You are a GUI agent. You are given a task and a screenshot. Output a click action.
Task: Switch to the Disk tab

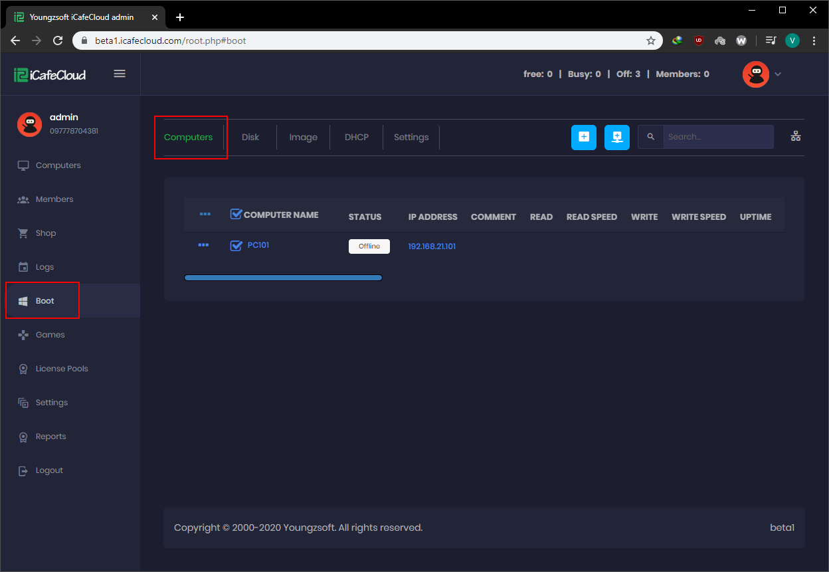(x=250, y=138)
